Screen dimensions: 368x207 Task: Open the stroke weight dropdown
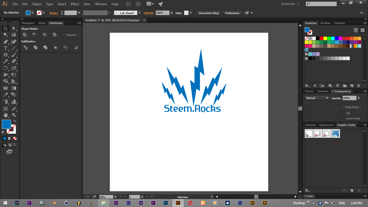tap(79, 13)
